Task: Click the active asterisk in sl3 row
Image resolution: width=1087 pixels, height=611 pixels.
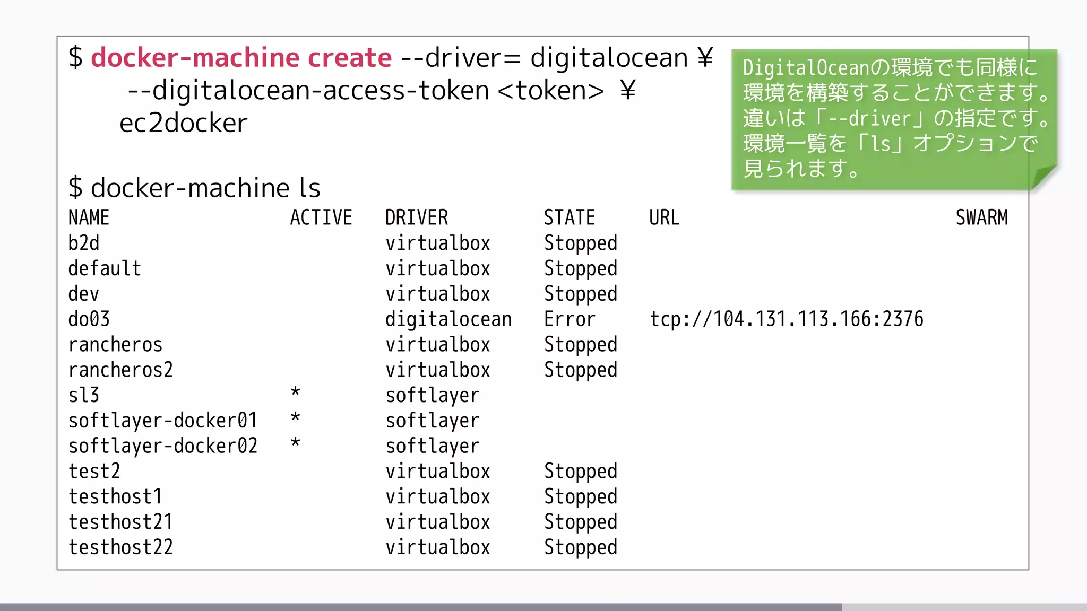Action: coord(296,392)
